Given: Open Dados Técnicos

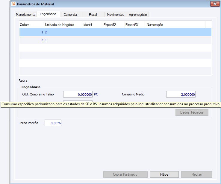Looking at the screenshot, I should [192, 112].
